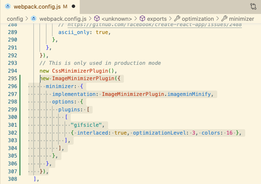Select config folder in breadcrumb
Image resolution: width=261 pixels, height=184 pixels.
pos(15,19)
